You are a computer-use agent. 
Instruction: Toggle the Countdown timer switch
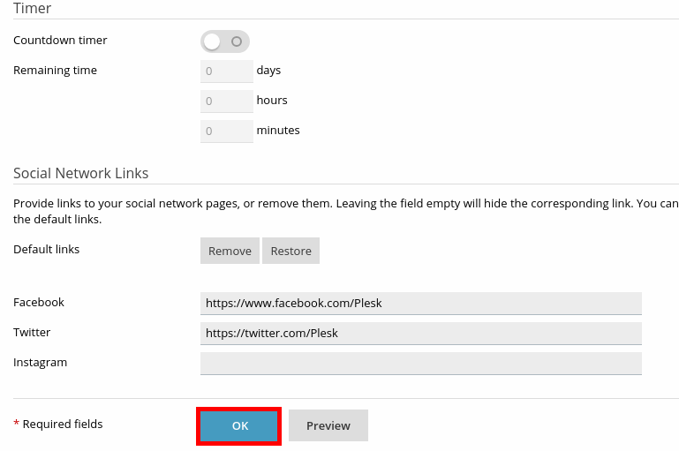[225, 41]
